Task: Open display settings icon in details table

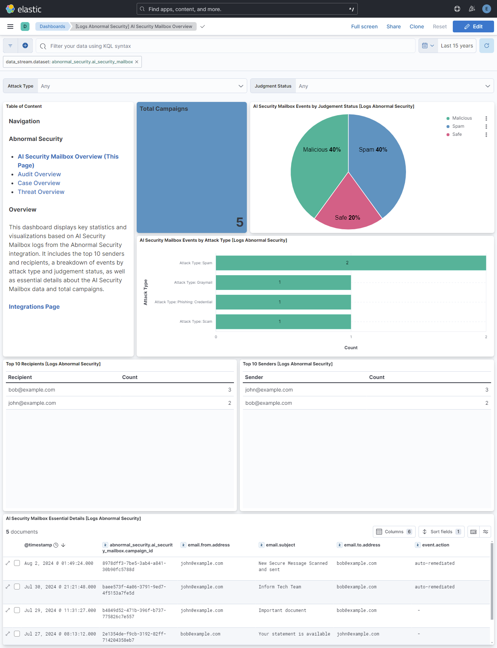Action: 486,532
